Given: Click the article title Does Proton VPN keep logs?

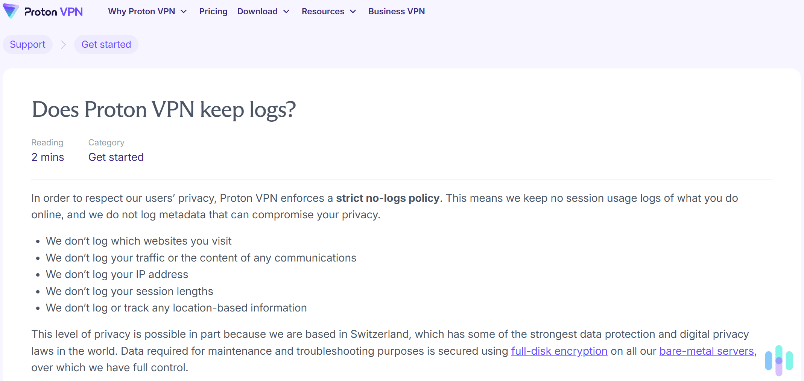Looking at the screenshot, I should click(164, 110).
